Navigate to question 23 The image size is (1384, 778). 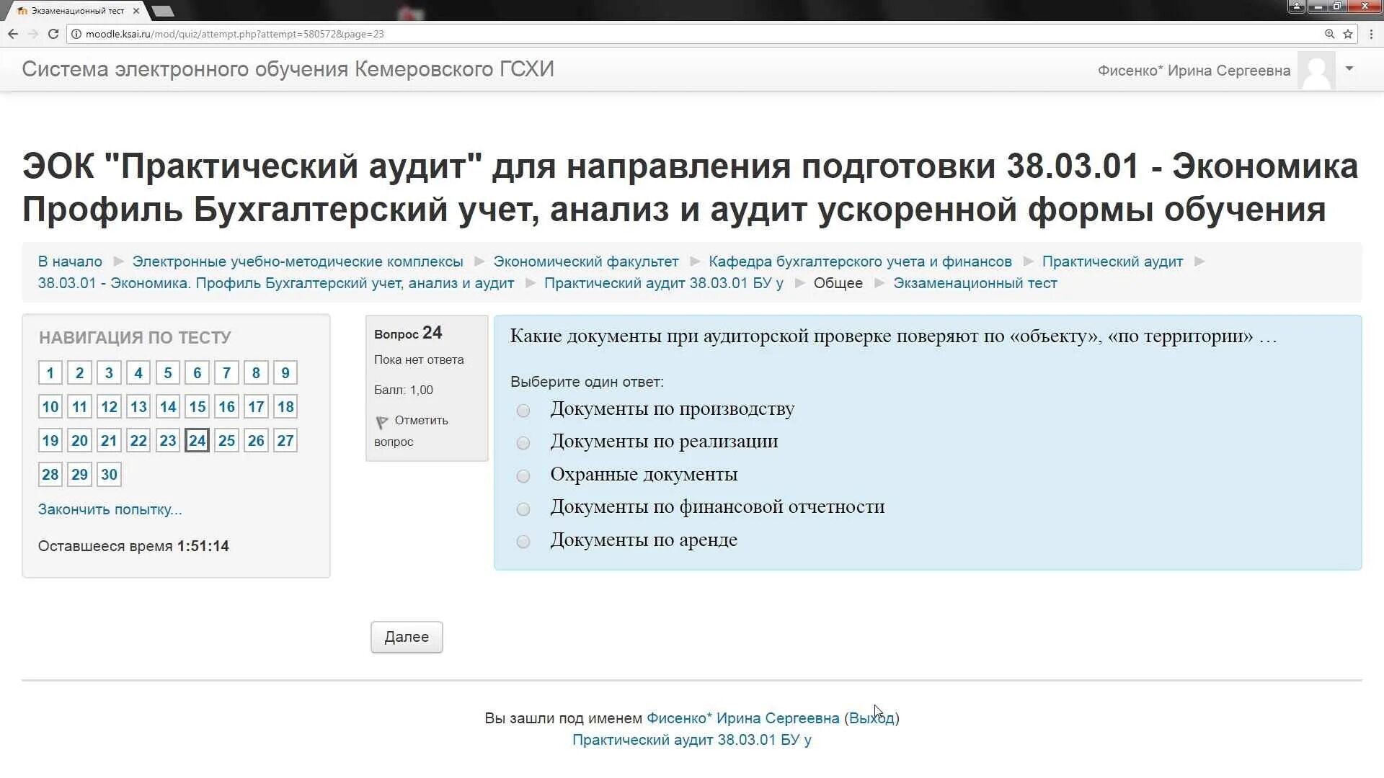(x=167, y=440)
